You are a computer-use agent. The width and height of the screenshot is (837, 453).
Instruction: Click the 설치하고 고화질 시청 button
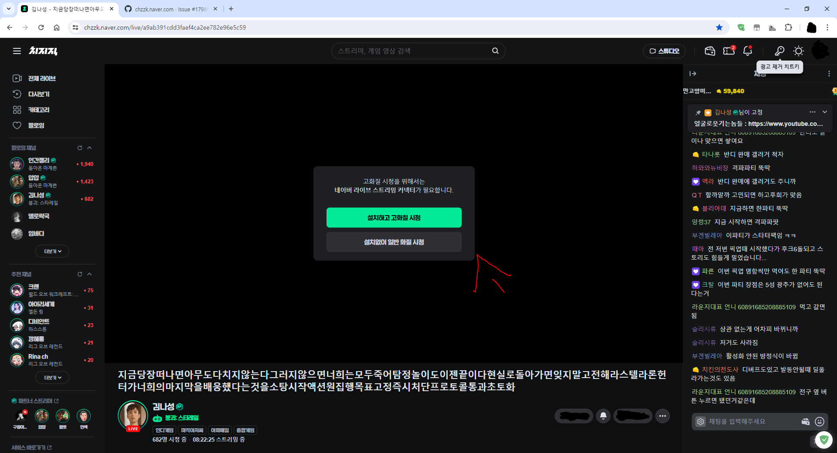coord(394,217)
